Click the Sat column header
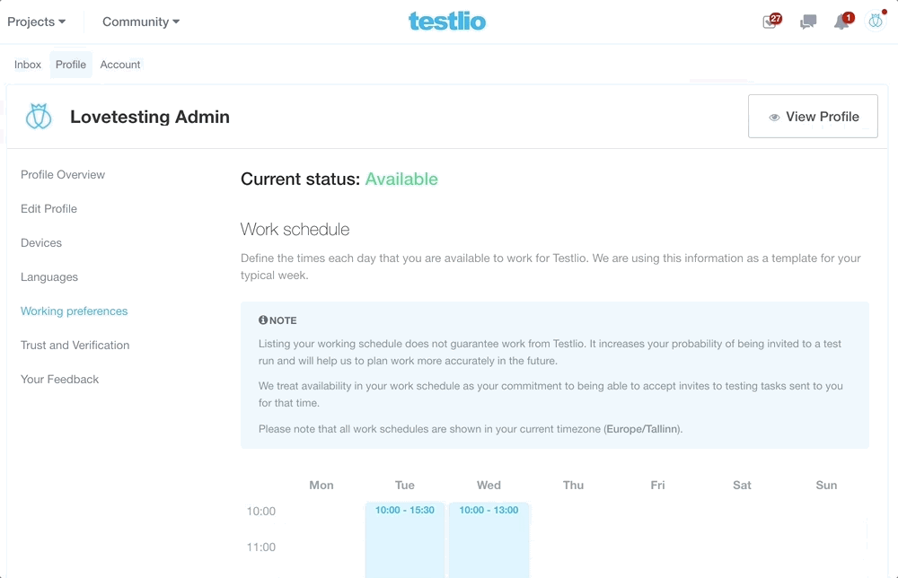 [x=742, y=486]
